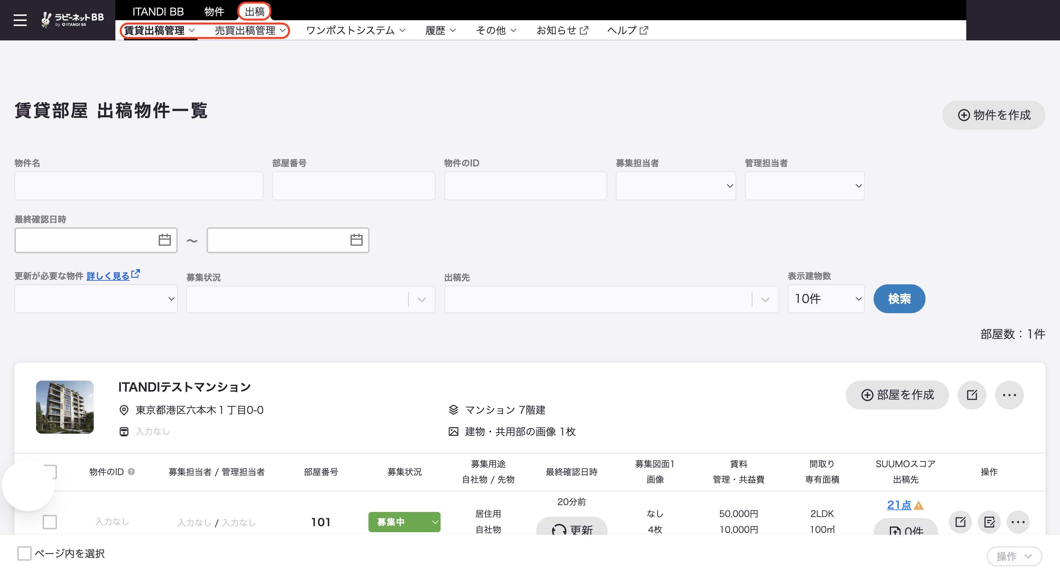Switch to the ITANDI BB tab
This screenshot has width=1060, height=578.
pyautogui.click(x=158, y=12)
